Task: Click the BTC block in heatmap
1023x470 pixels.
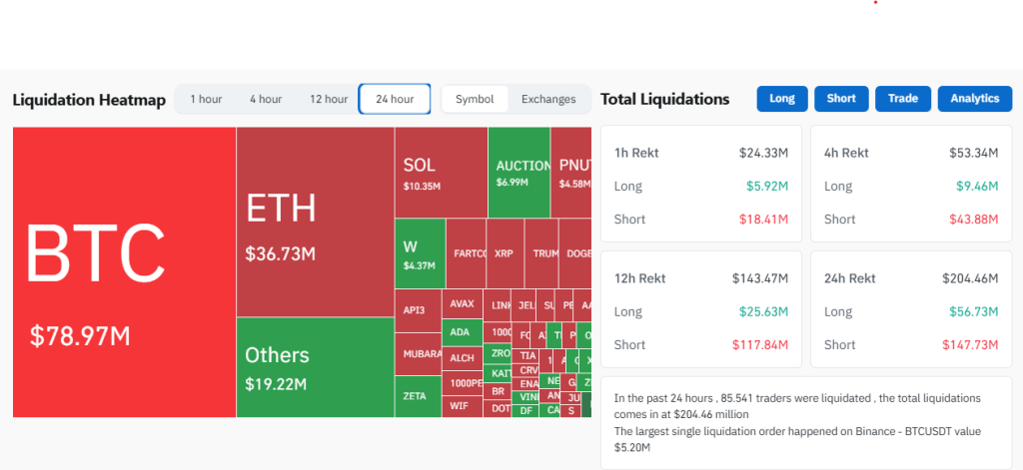Action: [x=124, y=271]
